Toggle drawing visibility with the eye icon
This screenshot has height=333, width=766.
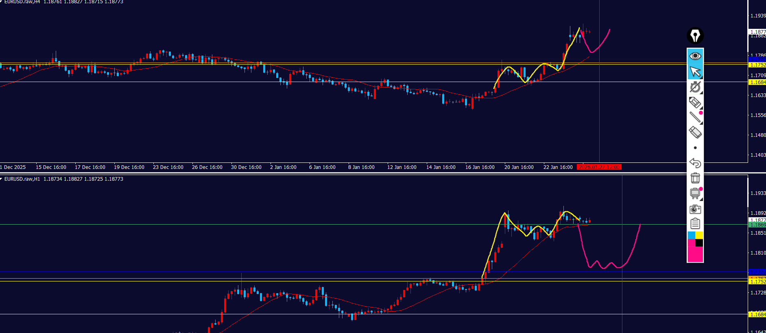tap(695, 56)
